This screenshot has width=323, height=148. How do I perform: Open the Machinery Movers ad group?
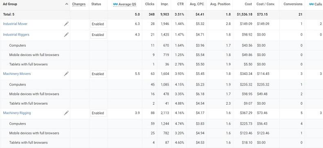pyautogui.click(x=17, y=74)
